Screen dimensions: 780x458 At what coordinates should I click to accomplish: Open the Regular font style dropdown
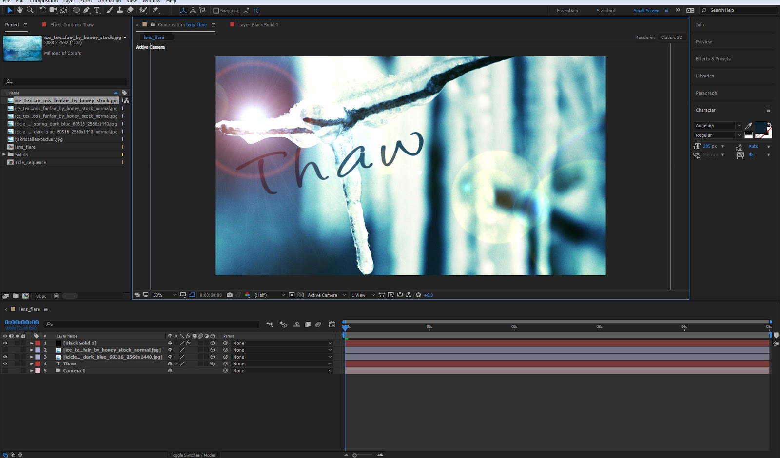[x=718, y=135]
